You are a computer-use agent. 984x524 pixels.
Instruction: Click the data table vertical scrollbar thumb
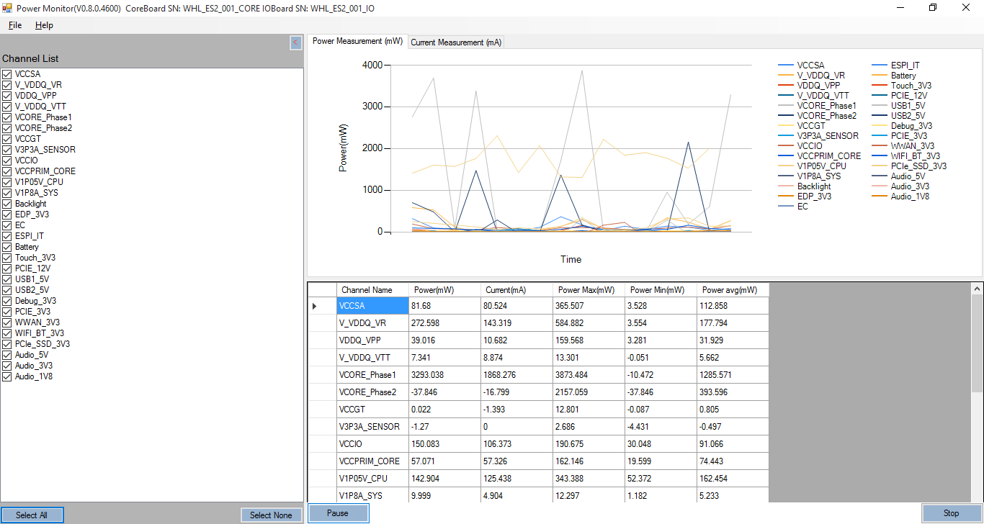point(977,343)
